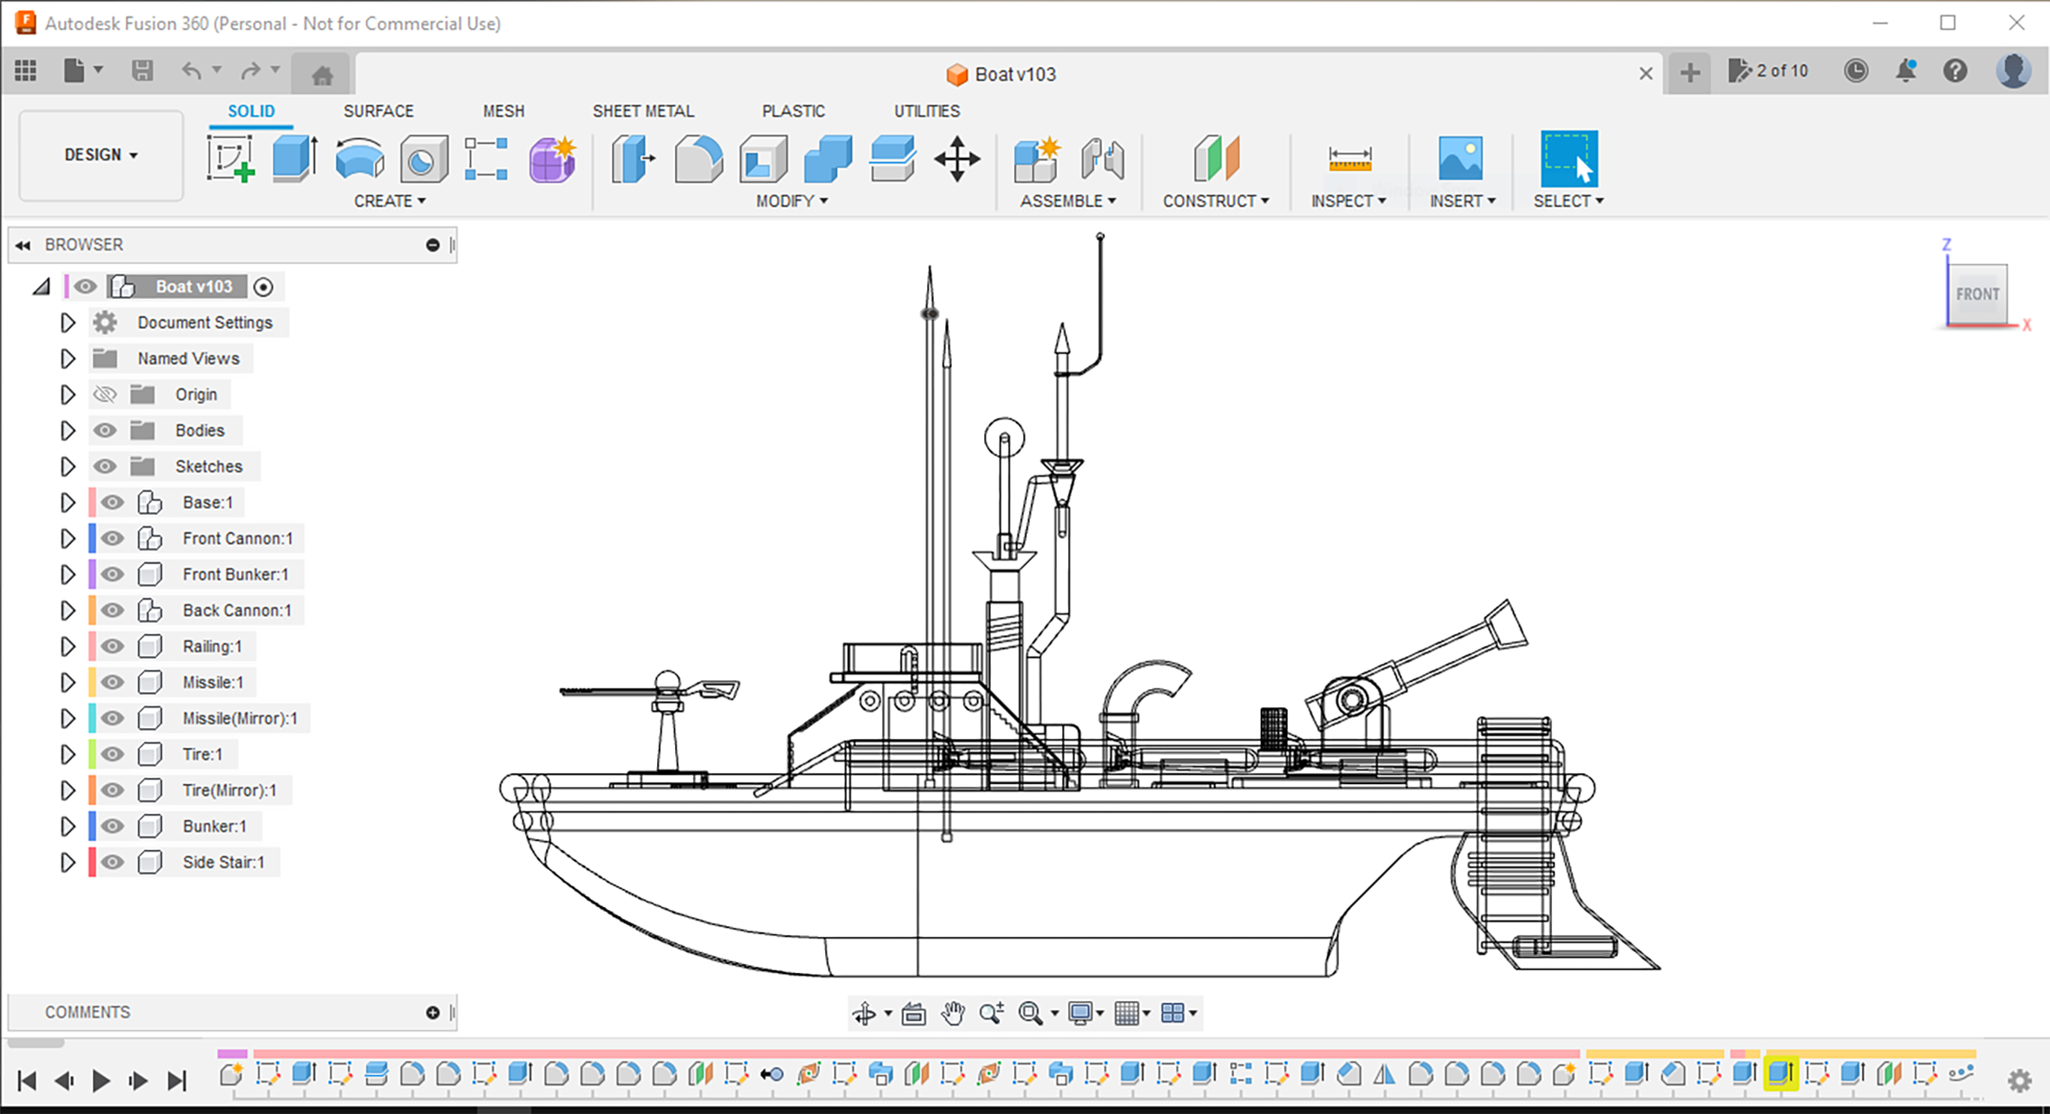Click the Redo arrow
This screenshot has width=2050, height=1114.
(250, 70)
